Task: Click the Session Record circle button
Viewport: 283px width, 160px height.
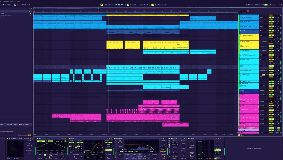Action: [135, 5]
